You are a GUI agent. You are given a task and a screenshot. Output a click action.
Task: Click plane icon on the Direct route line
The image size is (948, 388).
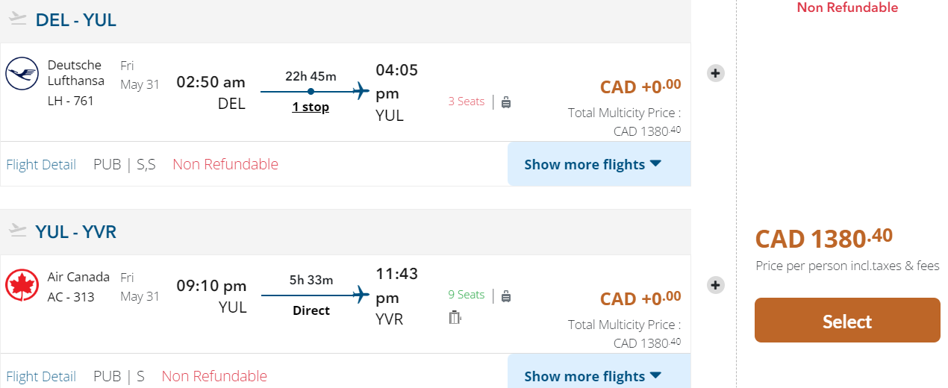(361, 295)
